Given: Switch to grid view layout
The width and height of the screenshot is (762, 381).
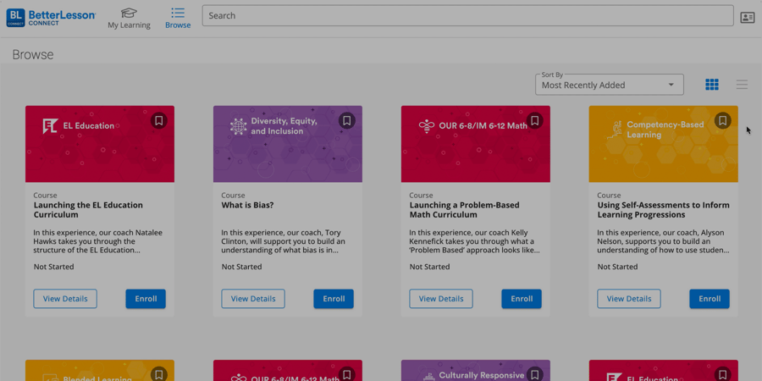Looking at the screenshot, I should click(712, 85).
